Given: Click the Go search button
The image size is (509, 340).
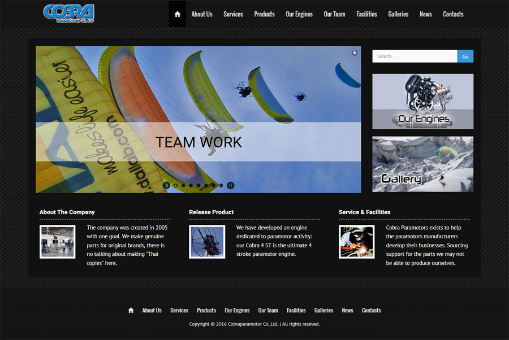Looking at the screenshot, I should 465,56.
